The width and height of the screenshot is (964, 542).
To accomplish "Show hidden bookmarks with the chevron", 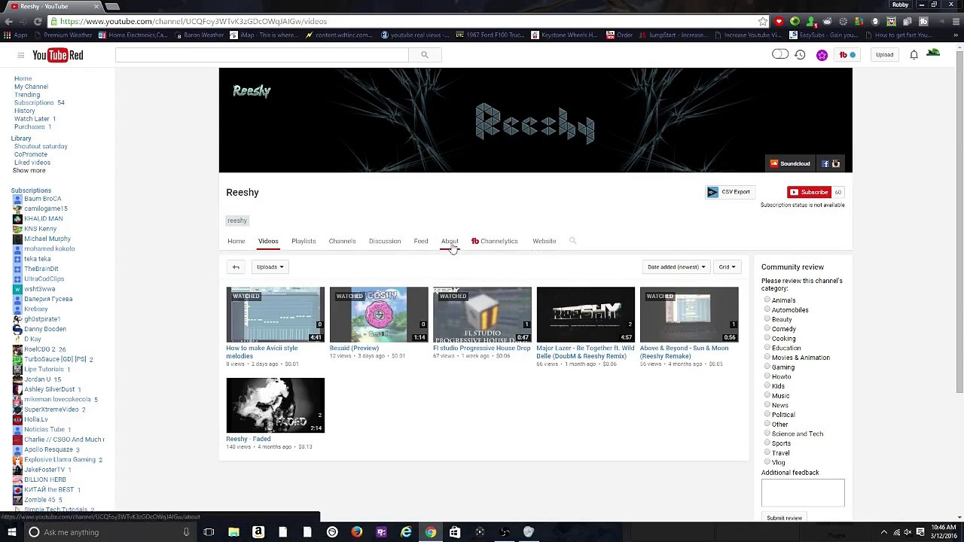I will [956, 35].
